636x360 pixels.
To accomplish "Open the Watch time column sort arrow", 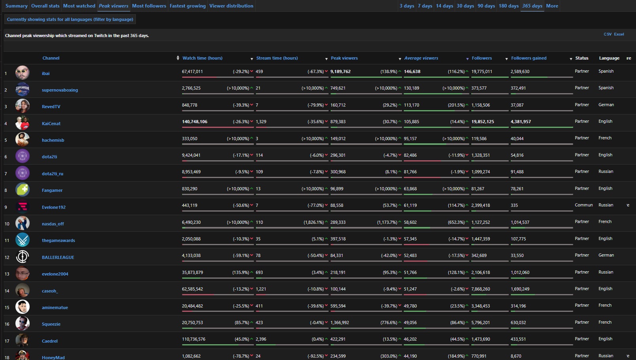I will click(252, 59).
